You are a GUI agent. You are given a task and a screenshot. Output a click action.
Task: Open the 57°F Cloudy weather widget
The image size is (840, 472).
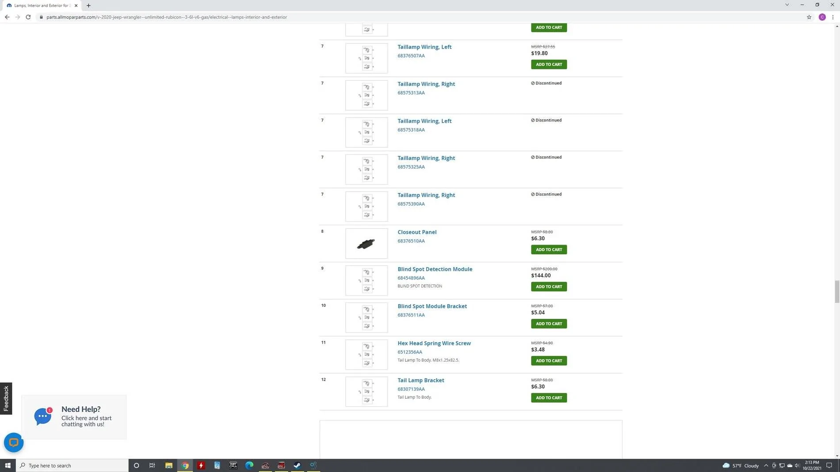click(741, 465)
